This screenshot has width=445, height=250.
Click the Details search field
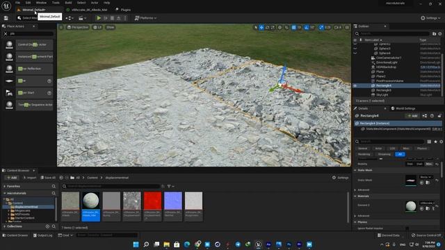pyautogui.click(x=389, y=142)
